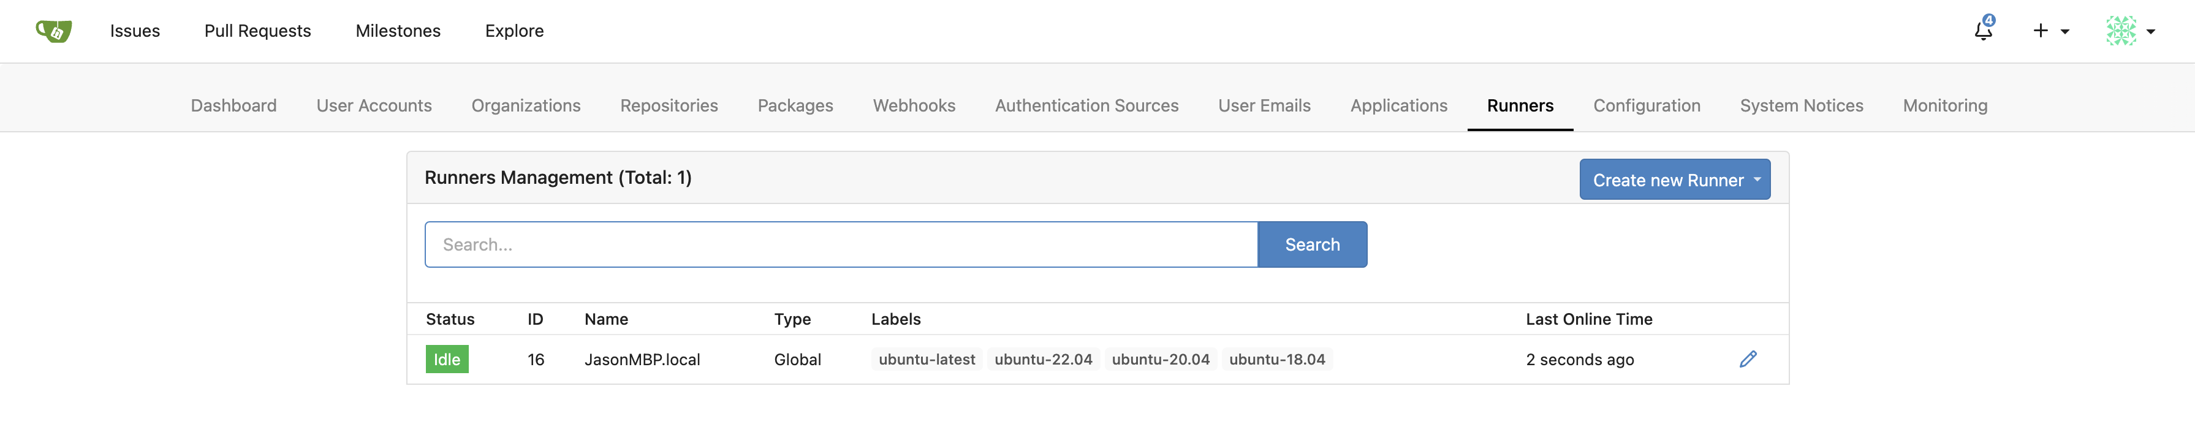This screenshot has height=424, width=2195.
Task: Go to Pull Requests page
Action: (x=257, y=31)
